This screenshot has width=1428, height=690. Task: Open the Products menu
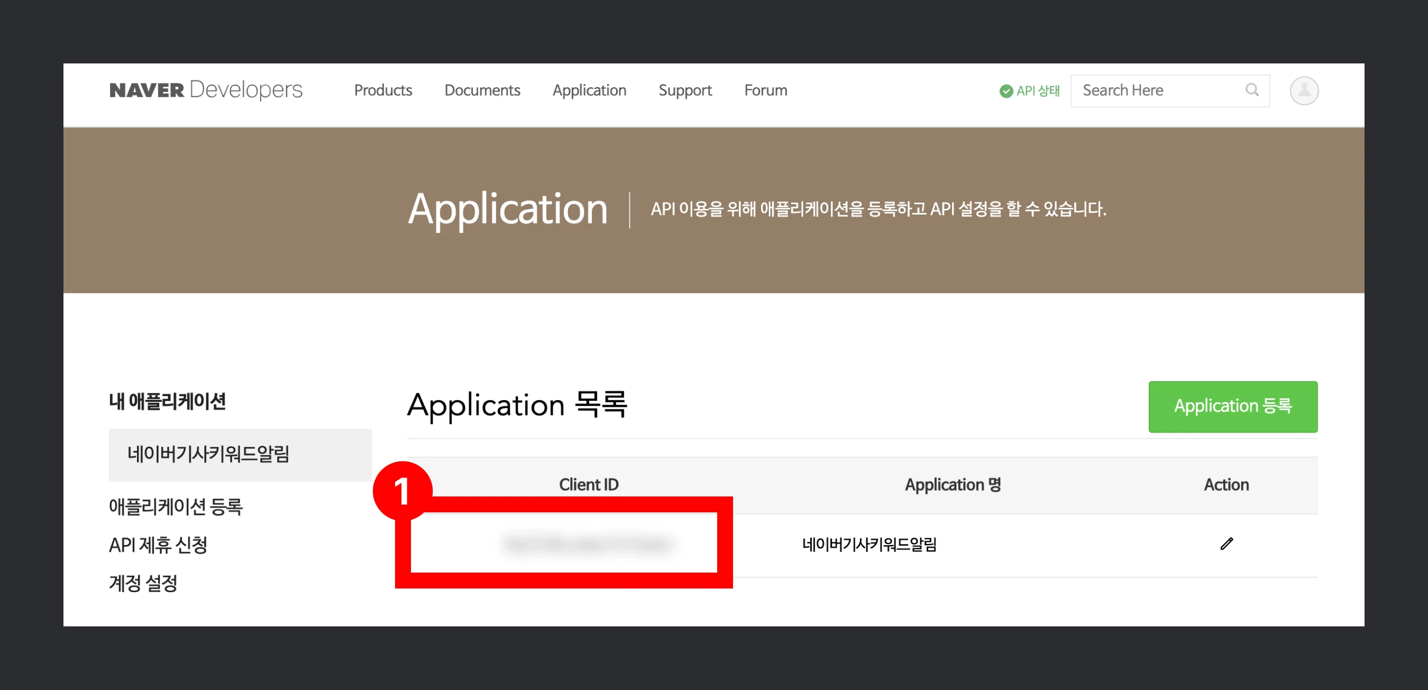click(x=382, y=90)
